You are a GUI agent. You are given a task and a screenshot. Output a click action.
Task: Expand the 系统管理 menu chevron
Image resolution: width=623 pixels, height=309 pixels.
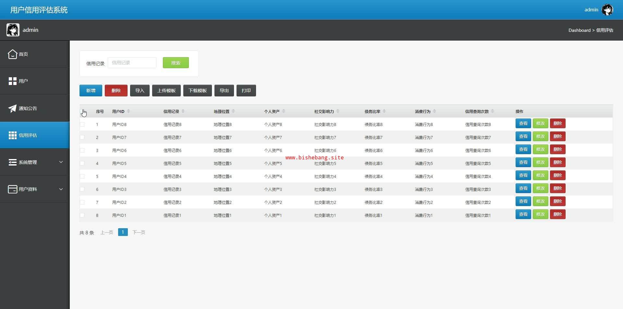(61, 162)
